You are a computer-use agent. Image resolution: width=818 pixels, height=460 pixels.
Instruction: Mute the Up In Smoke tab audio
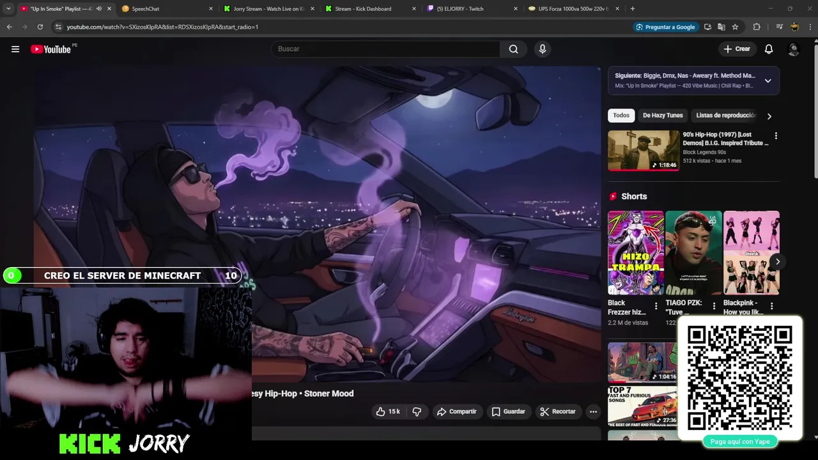tap(98, 9)
